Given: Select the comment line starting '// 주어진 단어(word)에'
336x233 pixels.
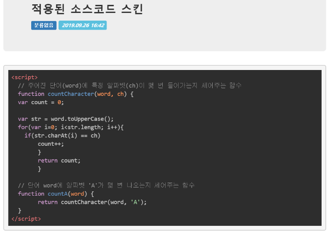Looking at the screenshot, I should [x=130, y=86].
